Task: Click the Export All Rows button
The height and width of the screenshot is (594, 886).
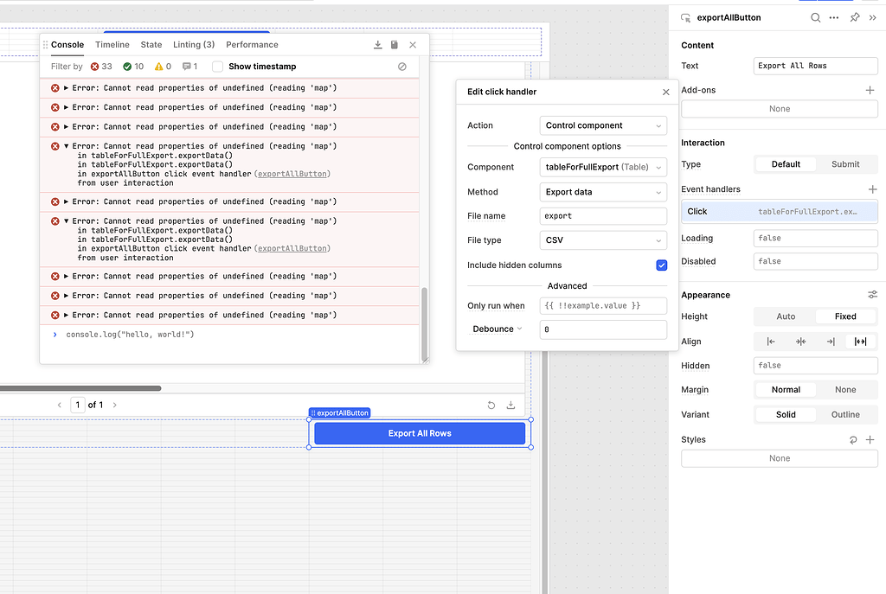Action: [x=420, y=434]
